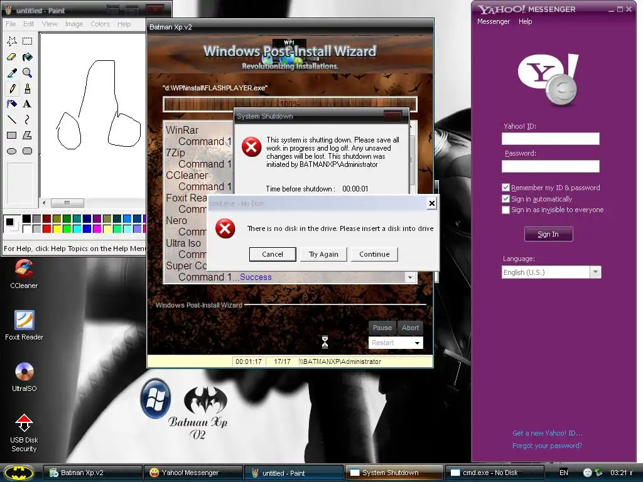Click the EN language indicator in taskbar
643x482 pixels.
click(x=564, y=473)
